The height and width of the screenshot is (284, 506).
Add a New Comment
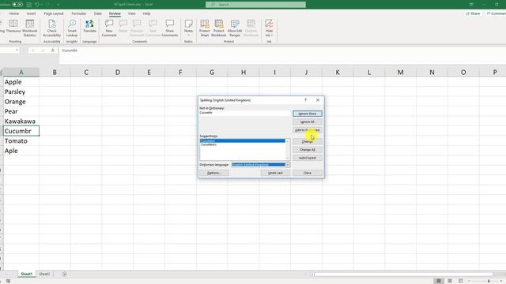(109, 28)
